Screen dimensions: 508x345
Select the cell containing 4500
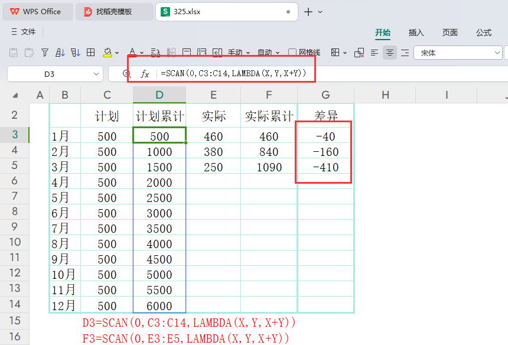click(x=159, y=259)
